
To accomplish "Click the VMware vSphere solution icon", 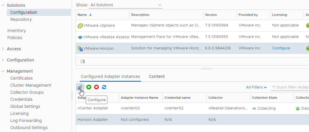I will pyautogui.click(x=80, y=26).
